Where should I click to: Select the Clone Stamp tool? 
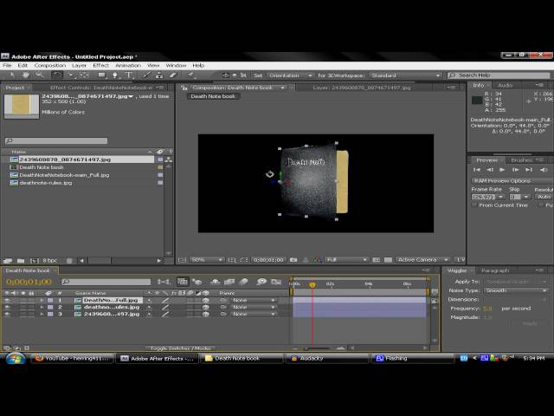coord(159,75)
